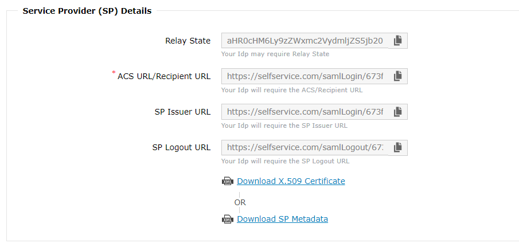Focus the Relay State text field

pos(305,41)
